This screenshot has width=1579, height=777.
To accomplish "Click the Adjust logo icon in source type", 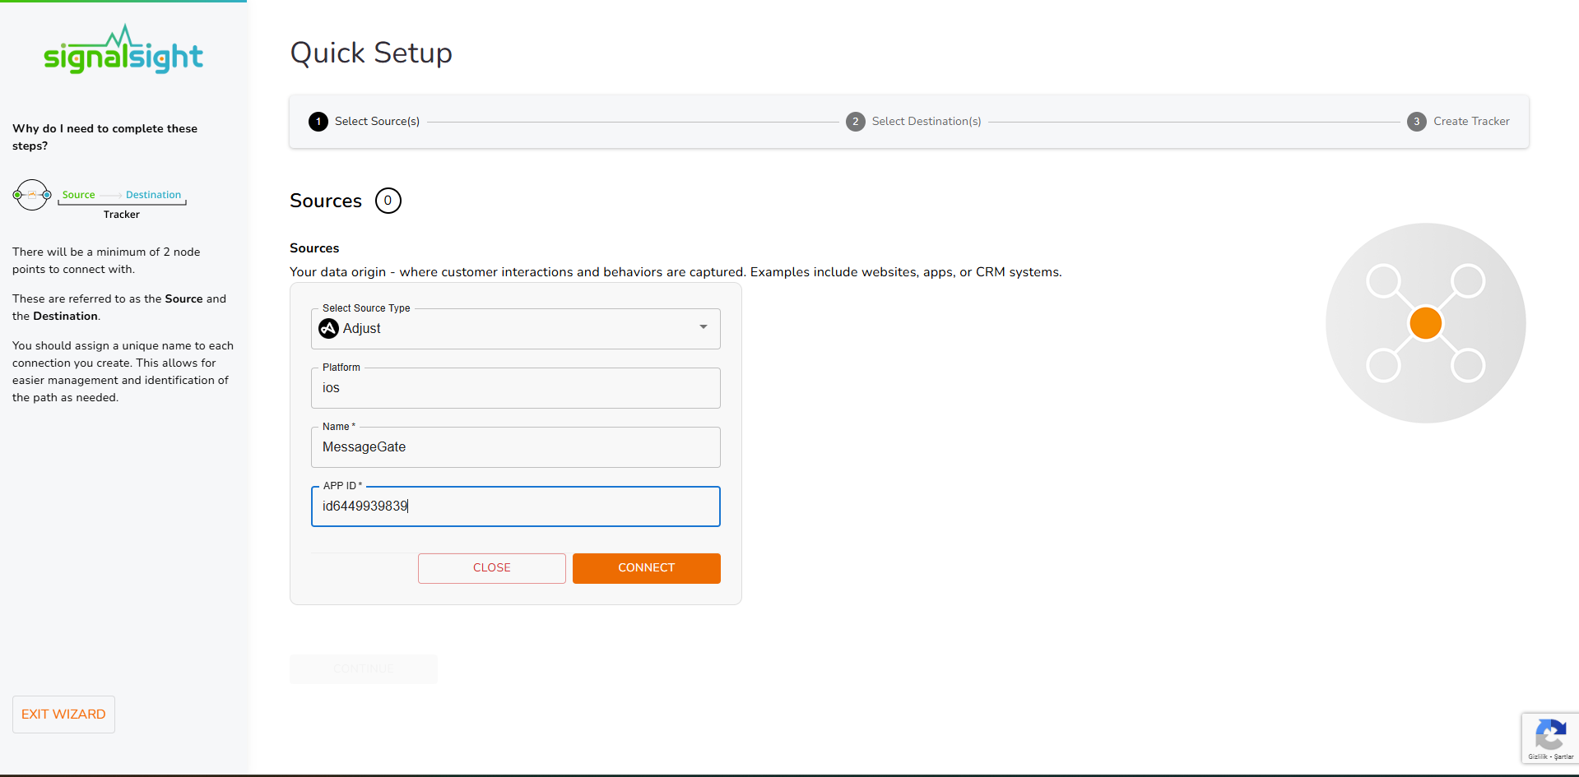I will tap(329, 329).
